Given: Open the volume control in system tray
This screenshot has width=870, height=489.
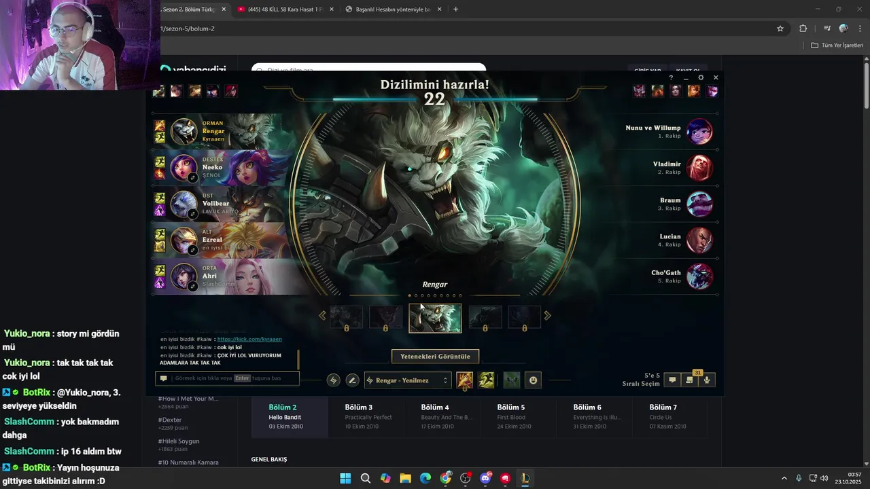Looking at the screenshot, I should pyautogui.click(x=824, y=478).
